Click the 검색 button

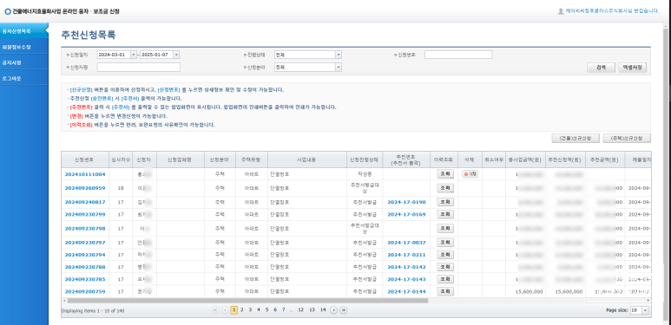pyautogui.click(x=601, y=68)
